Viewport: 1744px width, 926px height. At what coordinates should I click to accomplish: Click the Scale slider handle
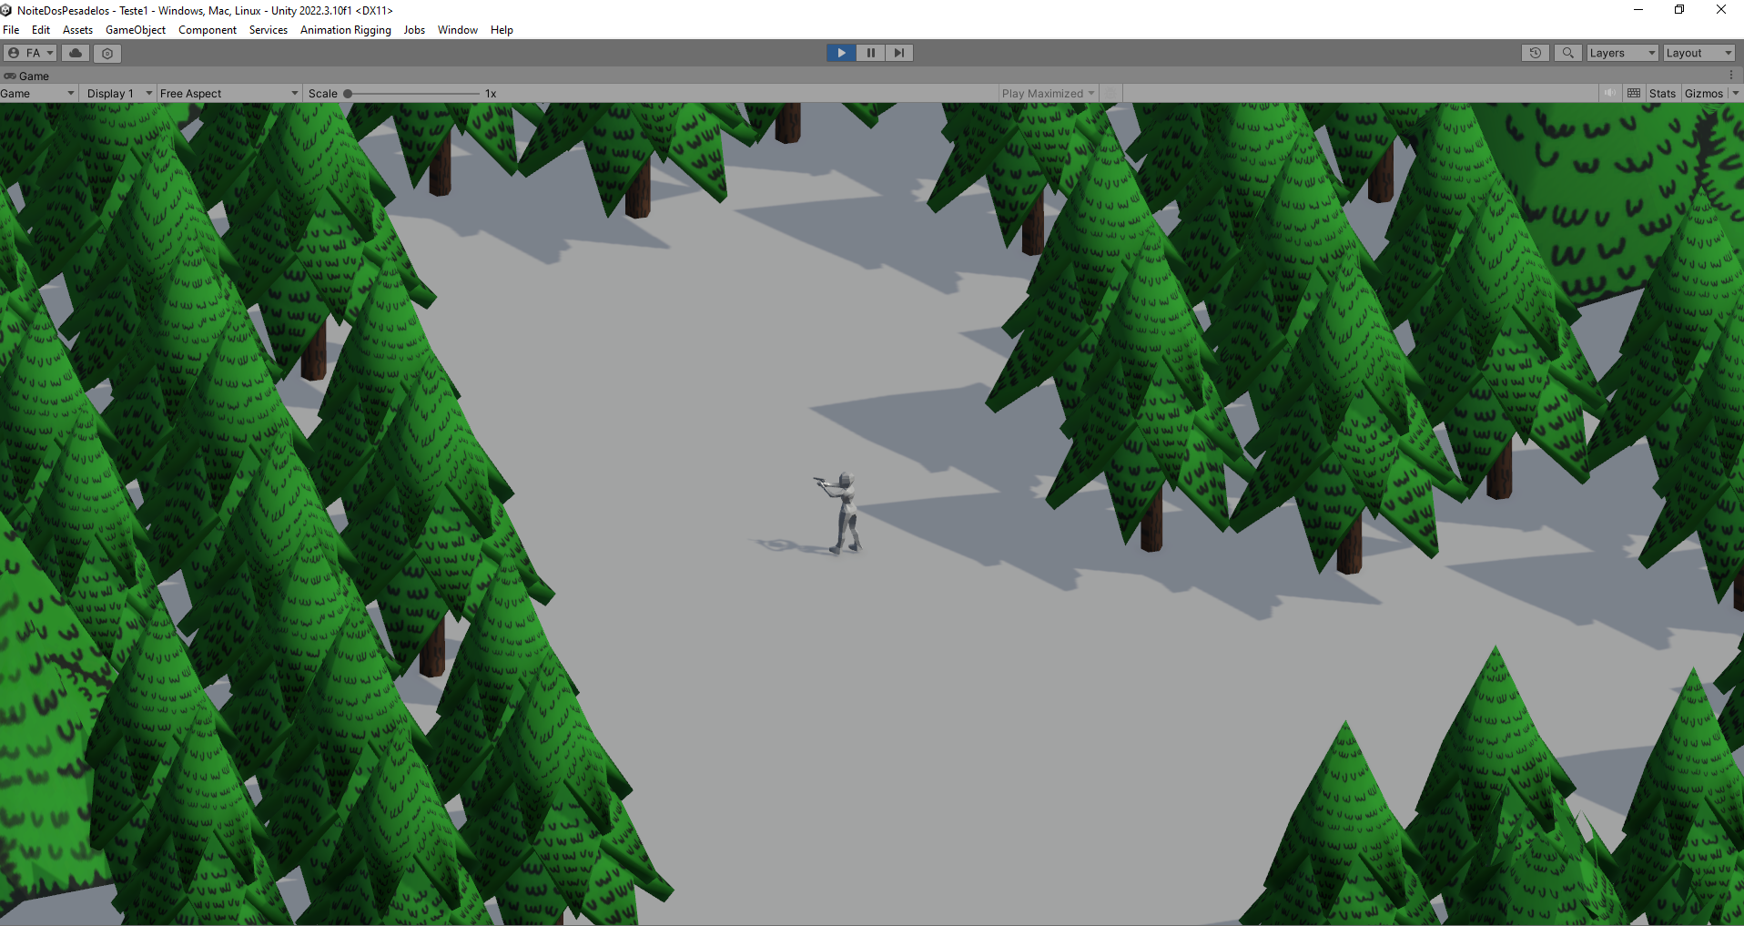348,94
